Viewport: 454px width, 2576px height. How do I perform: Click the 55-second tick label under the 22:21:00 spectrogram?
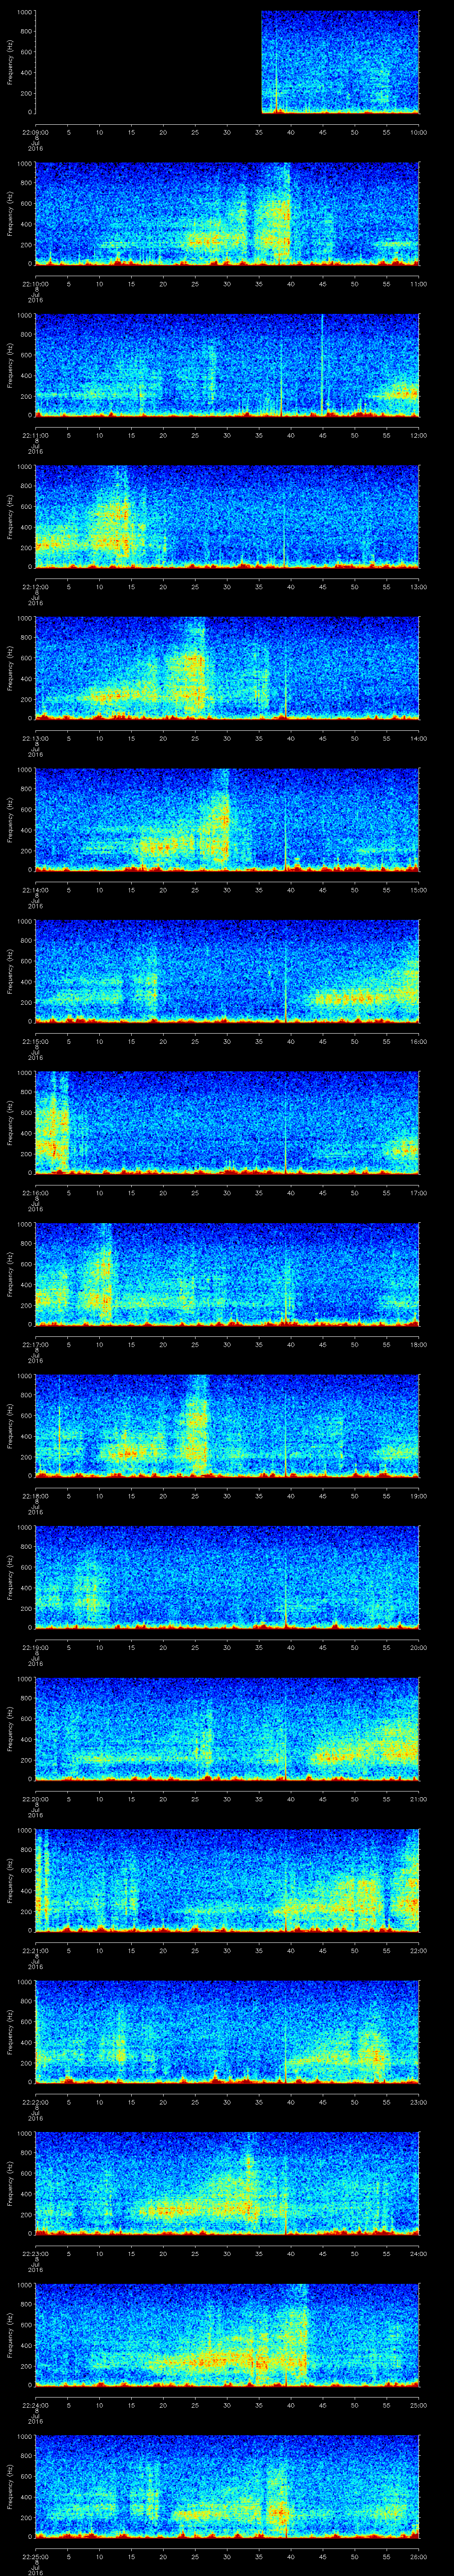(x=386, y=1950)
